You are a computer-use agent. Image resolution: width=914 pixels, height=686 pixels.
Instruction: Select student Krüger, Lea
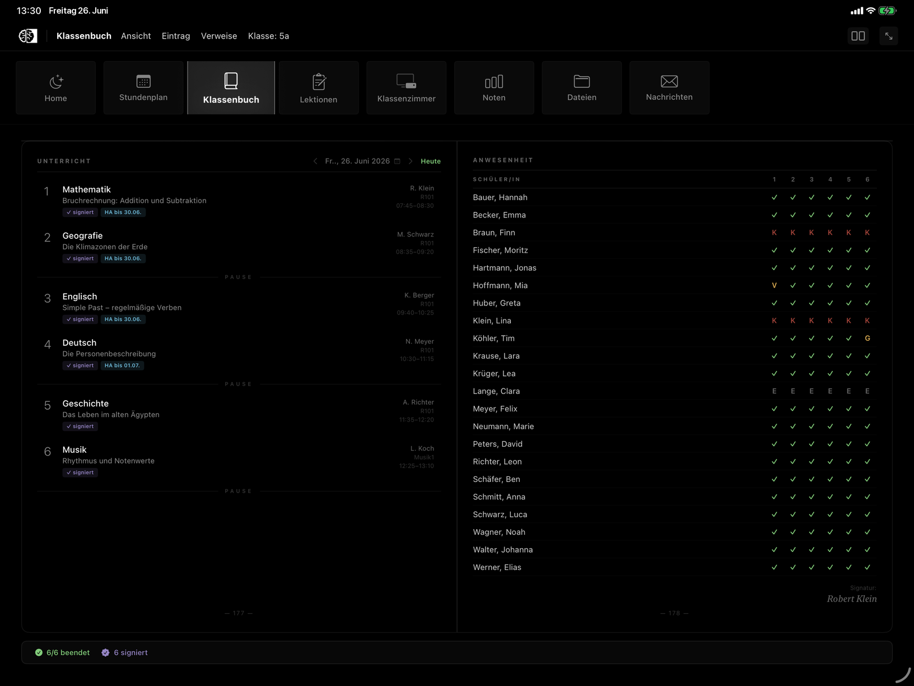tap(495, 374)
